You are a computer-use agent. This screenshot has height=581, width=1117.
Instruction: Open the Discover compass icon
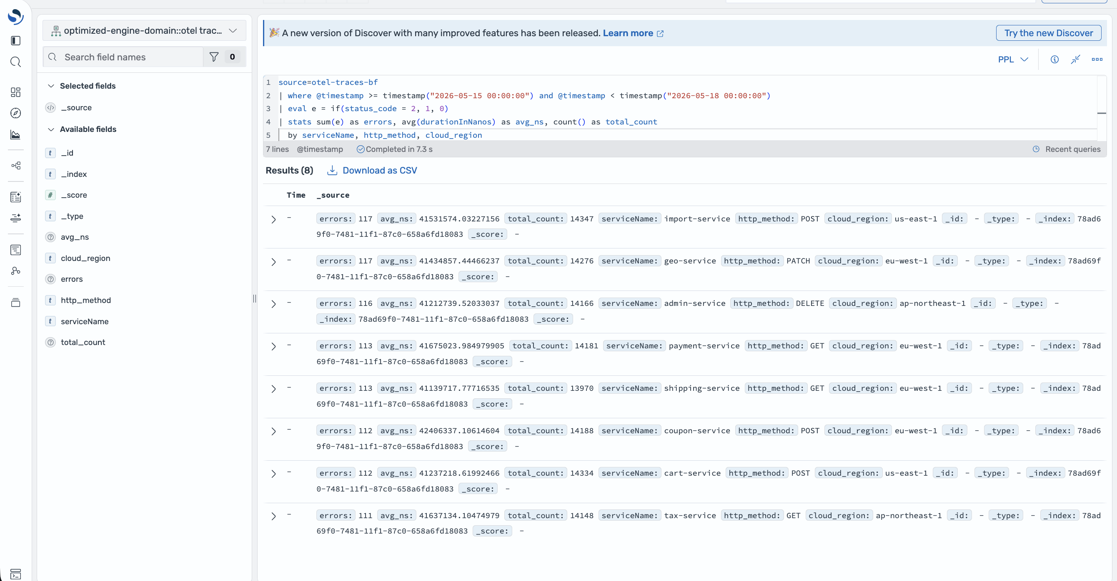click(15, 113)
